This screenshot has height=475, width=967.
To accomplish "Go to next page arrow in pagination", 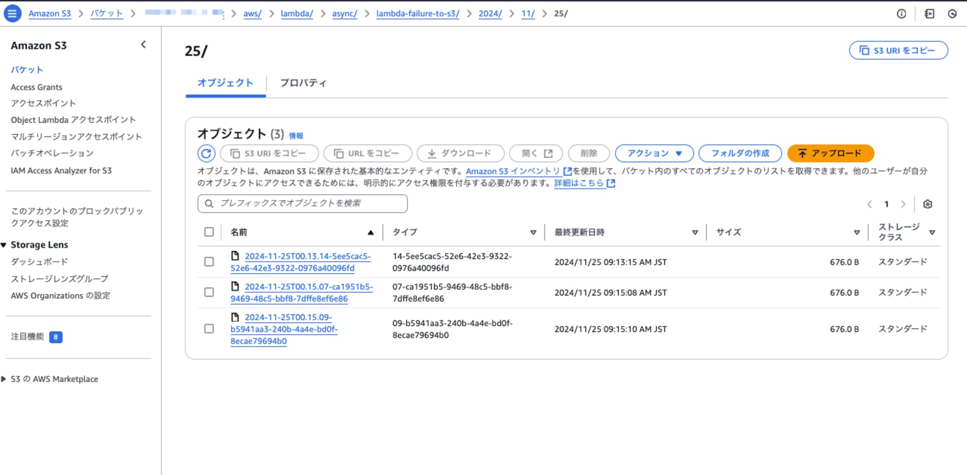I will coord(903,204).
